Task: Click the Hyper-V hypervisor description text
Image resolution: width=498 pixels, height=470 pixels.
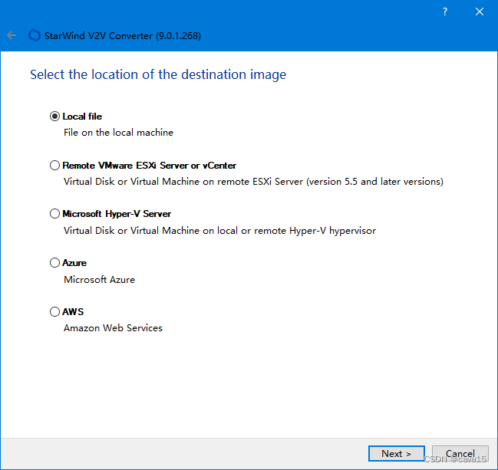Action: [219, 230]
